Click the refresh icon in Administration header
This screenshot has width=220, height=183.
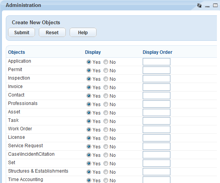tap(199, 5)
